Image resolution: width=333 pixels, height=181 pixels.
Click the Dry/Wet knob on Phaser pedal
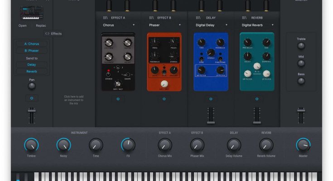164,84
